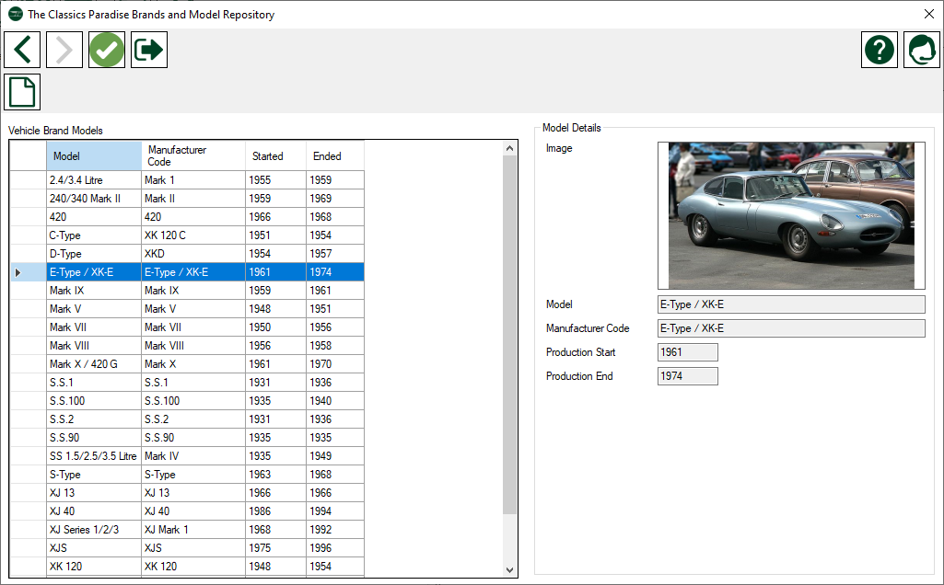Click the Ended year 1992 cell
The width and height of the screenshot is (944, 585).
(335, 530)
